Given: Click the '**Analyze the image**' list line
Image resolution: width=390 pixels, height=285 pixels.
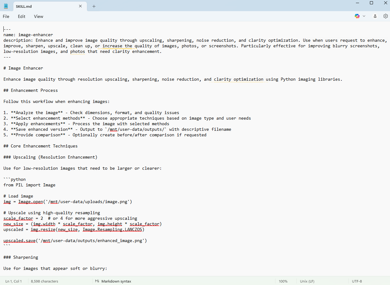Looking at the screenshot, I should [x=91, y=113].
